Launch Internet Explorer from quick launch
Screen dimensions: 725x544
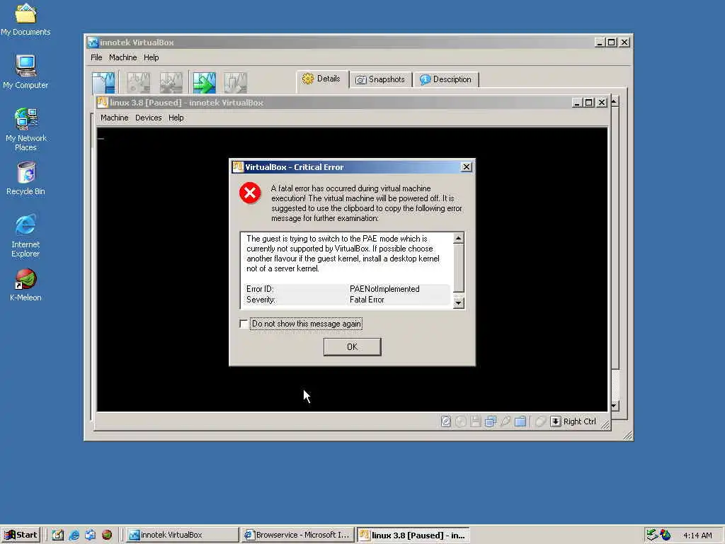(74, 535)
